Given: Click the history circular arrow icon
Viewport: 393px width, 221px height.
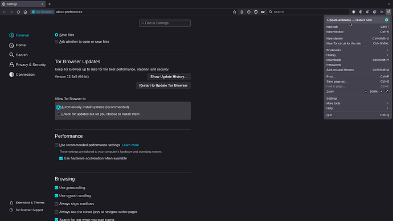Looking at the screenshot, I should click(256, 12).
